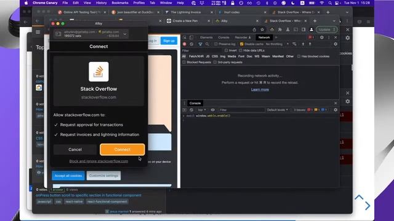
Task: Click the orange Connect button in Alby
Action: pyautogui.click(x=122, y=149)
